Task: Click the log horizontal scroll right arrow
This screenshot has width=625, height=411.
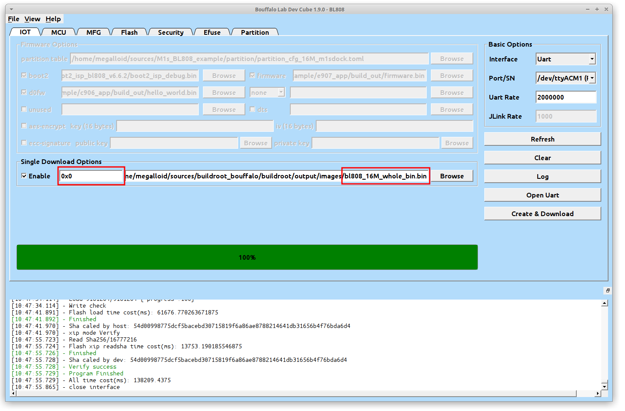Action: (597, 394)
